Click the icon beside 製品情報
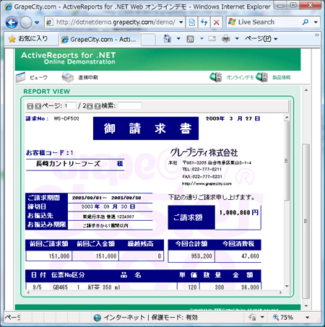Image resolution: width=325 pixels, height=327 pixels. (262, 77)
